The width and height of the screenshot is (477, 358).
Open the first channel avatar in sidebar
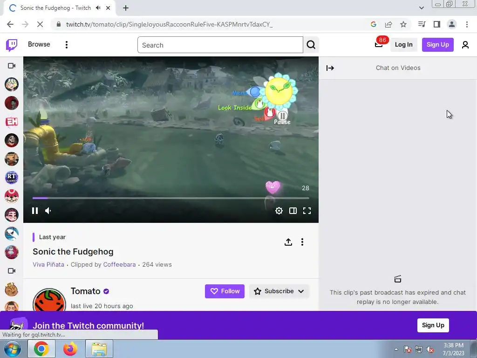(x=12, y=84)
